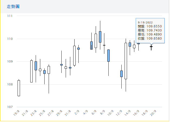This screenshot has height=122, width=170.
Task: Select the tall white 1/9 candlestick
Action: [74, 55]
